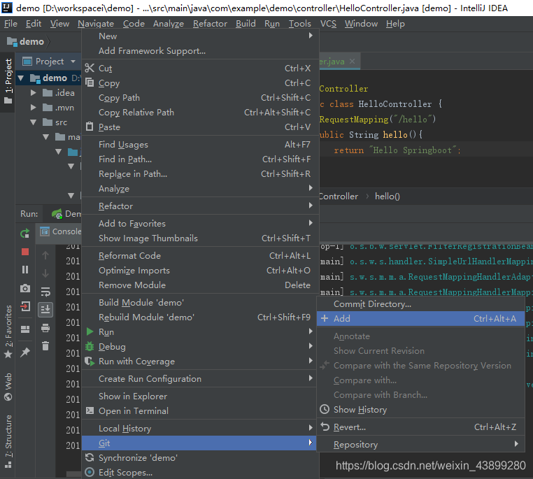Screen dimensions: 533x479
Task: Move down the stack trace with the down arrow
Action: click(45, 273)
